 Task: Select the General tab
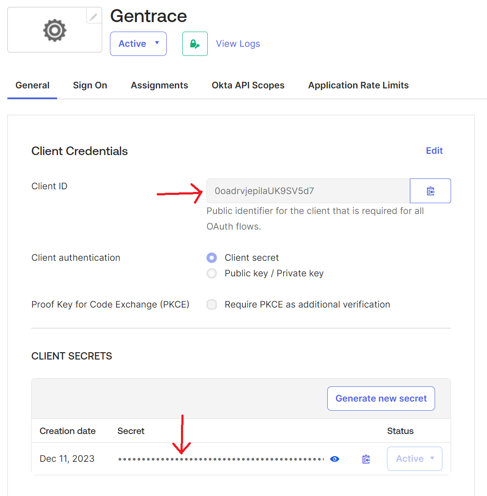coord(32,85)
